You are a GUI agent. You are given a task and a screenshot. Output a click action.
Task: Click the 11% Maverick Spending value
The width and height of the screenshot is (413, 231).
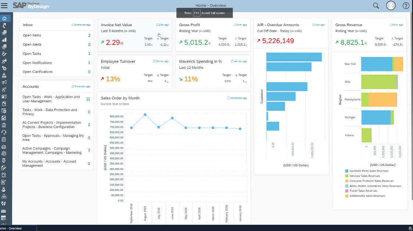191,79
